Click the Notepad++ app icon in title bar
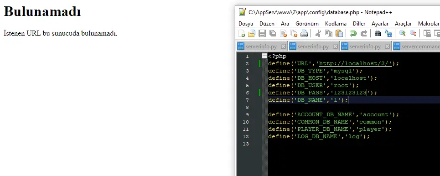The width and height of the screenshot is (440, 176). tap(242, 12)
